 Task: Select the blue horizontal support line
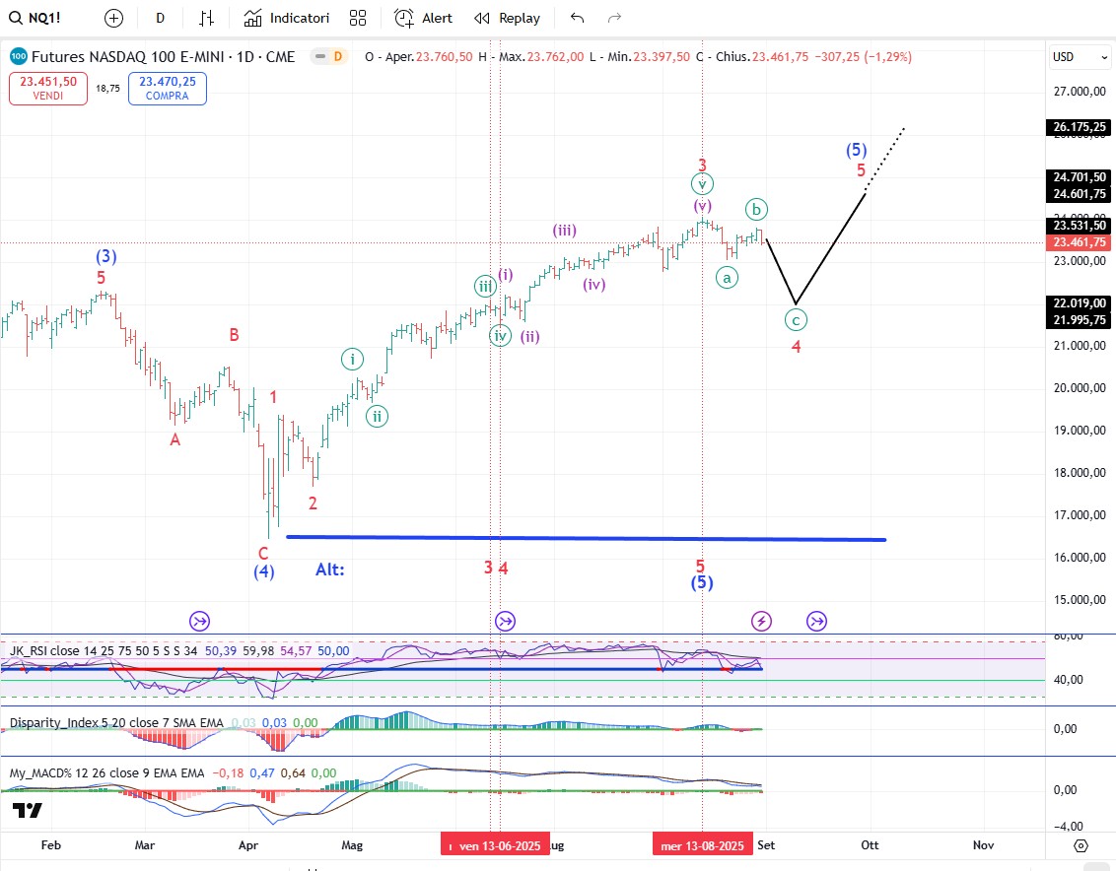click(586, 539)
